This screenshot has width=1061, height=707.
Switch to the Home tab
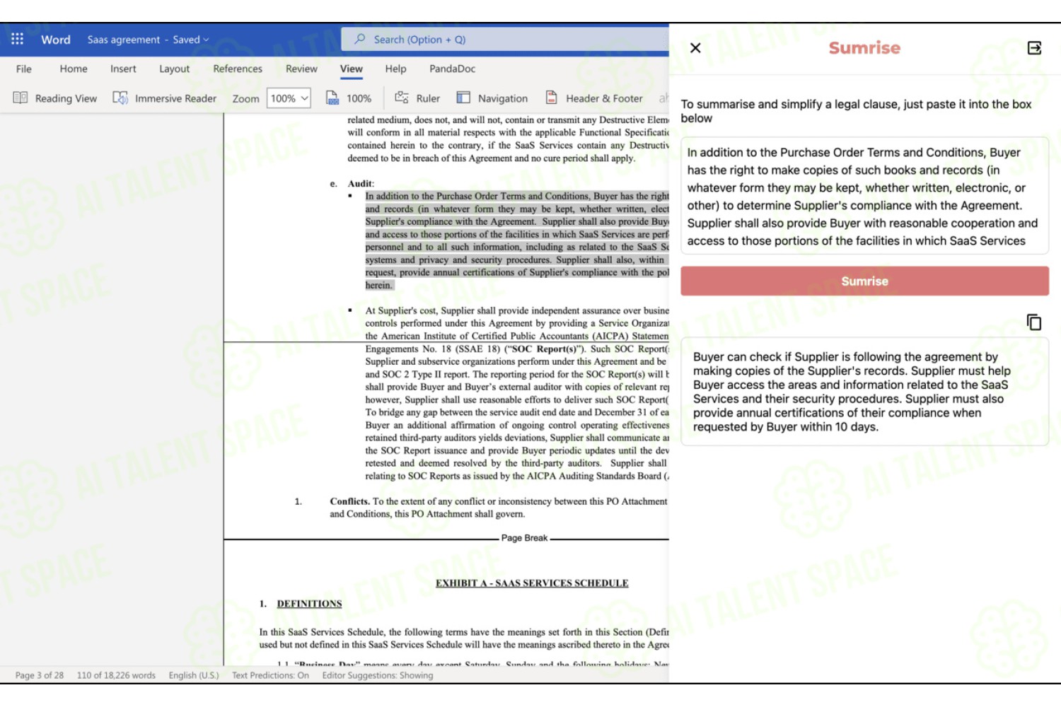coord(74,69)
